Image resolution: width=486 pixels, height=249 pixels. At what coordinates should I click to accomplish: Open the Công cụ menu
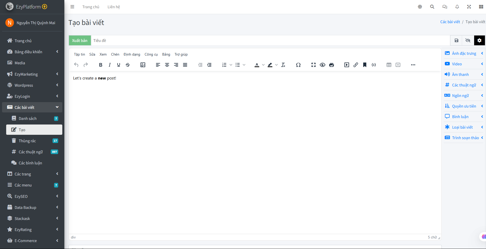point(151,54)
